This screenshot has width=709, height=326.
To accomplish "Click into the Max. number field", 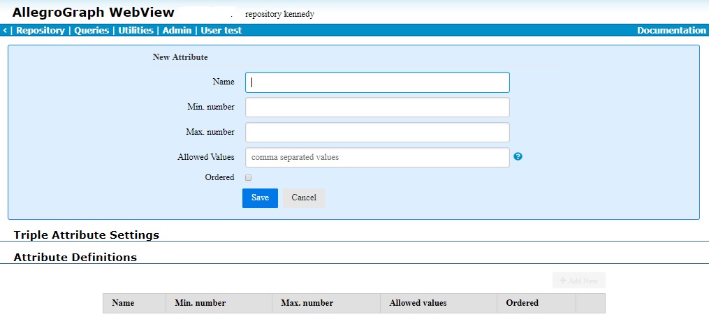I will pos(377,133).
